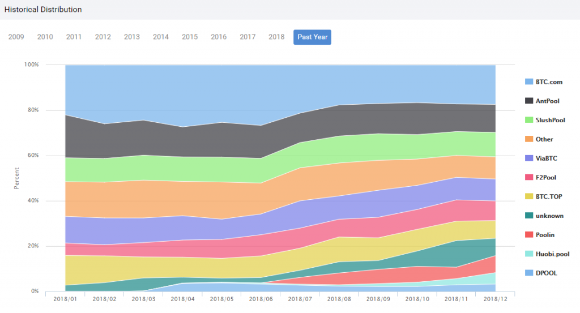
Task: Toggle Poolin series label in legend
Action: click(545, 235)
